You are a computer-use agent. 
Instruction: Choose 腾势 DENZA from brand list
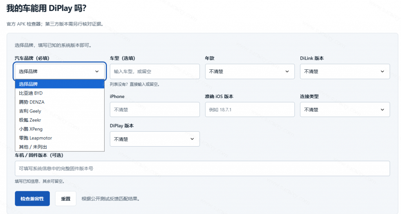(60, 102)
